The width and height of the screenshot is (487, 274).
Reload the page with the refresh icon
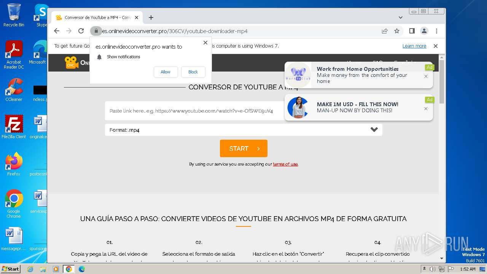pyautogui.click(x=81, y=31)
